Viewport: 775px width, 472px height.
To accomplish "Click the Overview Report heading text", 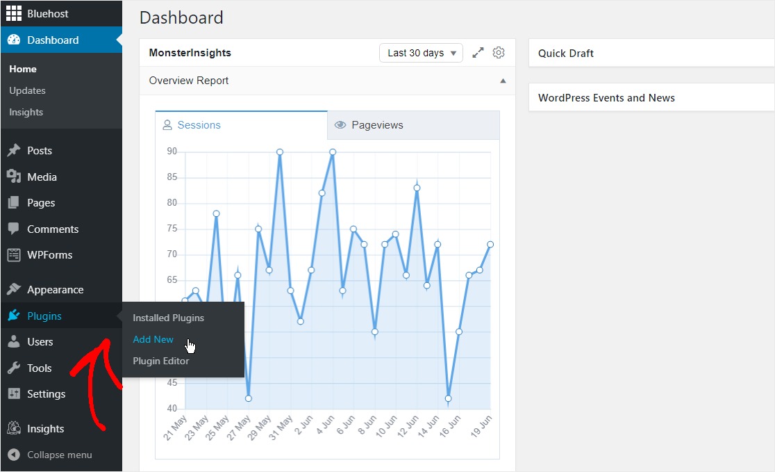I will [x=189, y=81].
